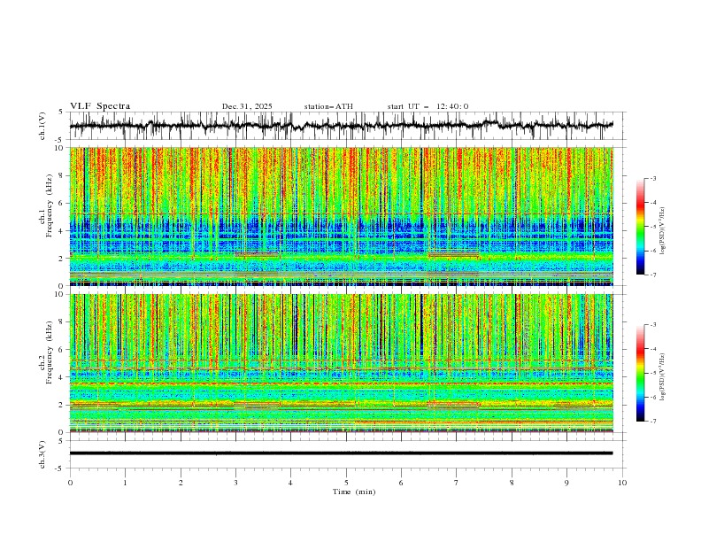Screen dimensions: 701x542
Task: Click time axis tick label '1'
Action: [125, 483]
